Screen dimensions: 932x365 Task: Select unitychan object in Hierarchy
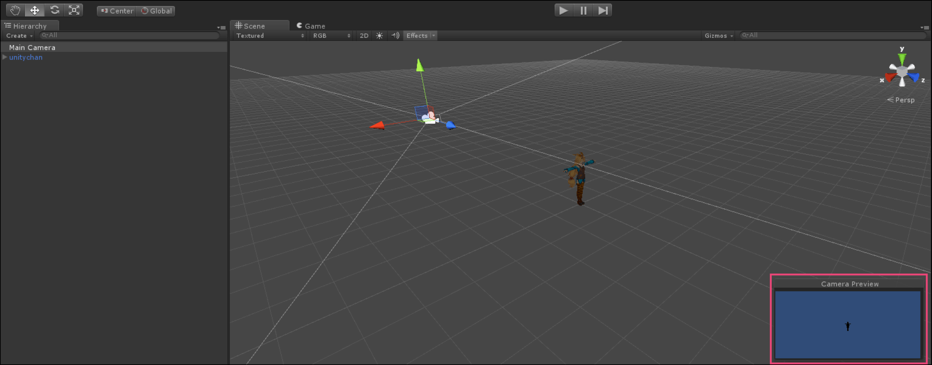click(26, 57)
